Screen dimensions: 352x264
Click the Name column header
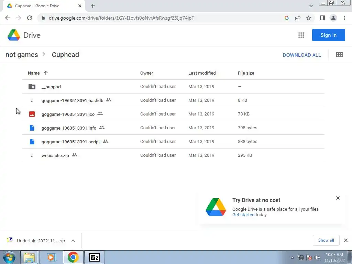(34, 73)
